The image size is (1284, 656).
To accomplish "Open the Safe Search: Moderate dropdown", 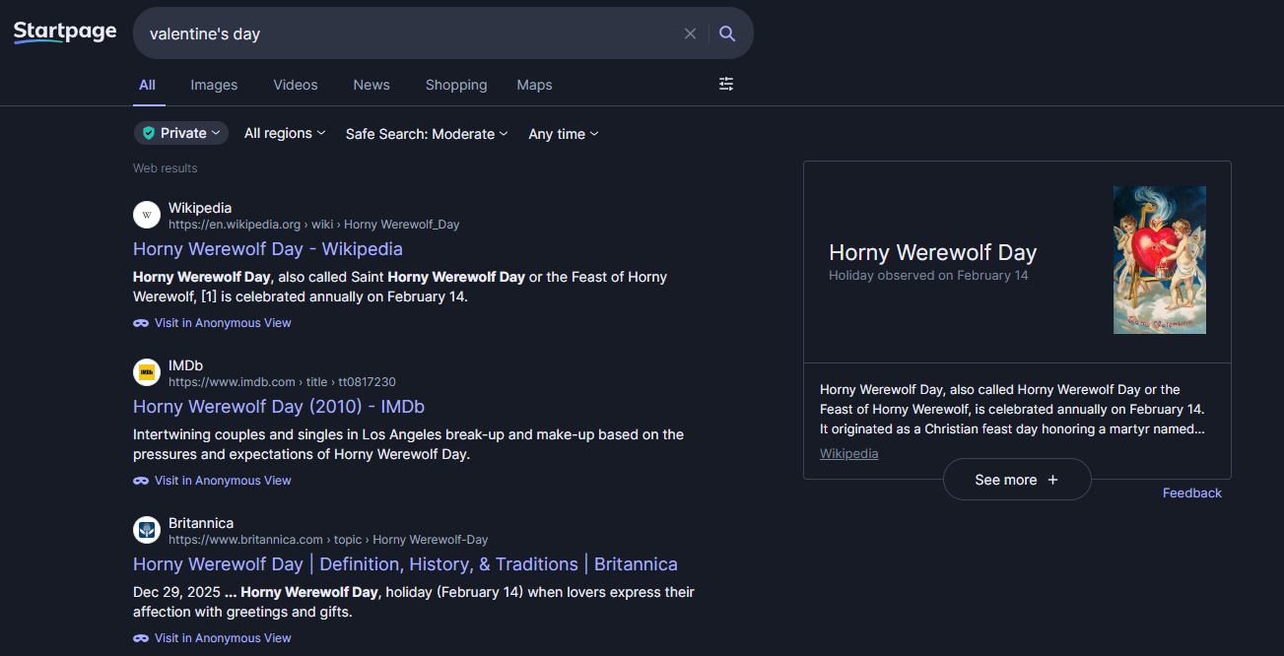I will pyautogui.click(x=427, y=134).
